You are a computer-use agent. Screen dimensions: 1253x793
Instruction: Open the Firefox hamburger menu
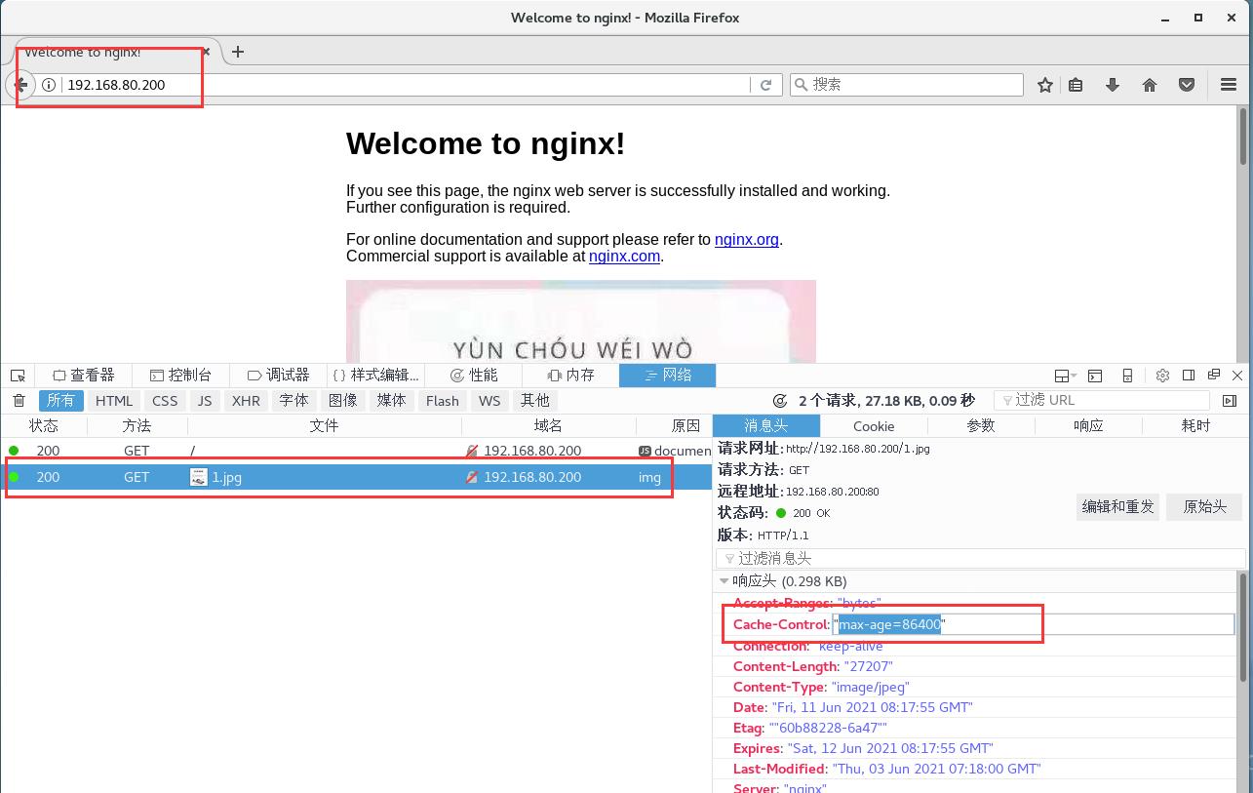pyautogui.click(x=1229, y=85)
